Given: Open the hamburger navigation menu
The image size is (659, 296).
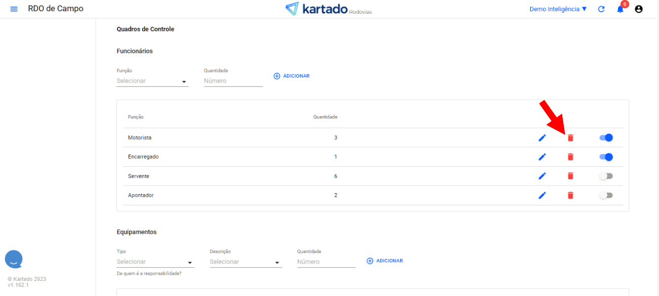Looking at the screenshot, I should [14, 9].
